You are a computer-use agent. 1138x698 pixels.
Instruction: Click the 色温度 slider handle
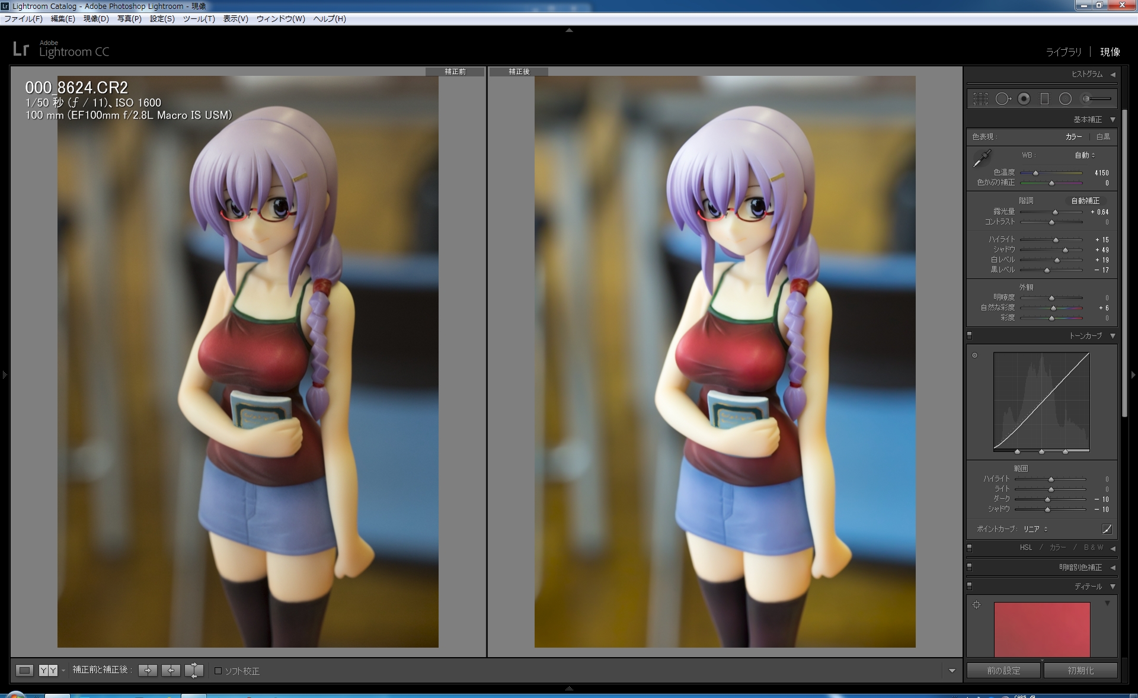[x=1035, y=173]
